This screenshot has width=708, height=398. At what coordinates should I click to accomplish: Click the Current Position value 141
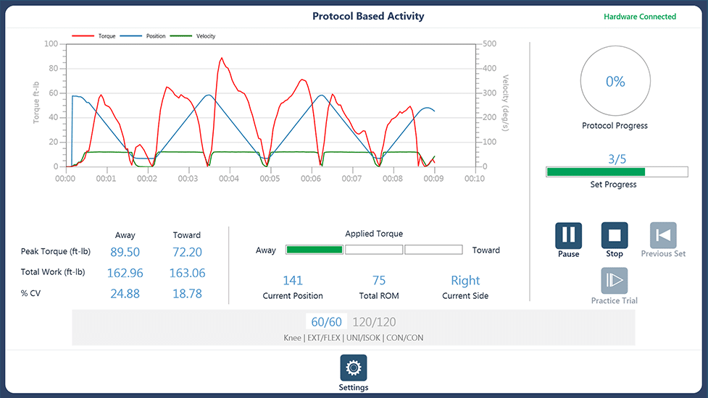(x=293, y=281)
